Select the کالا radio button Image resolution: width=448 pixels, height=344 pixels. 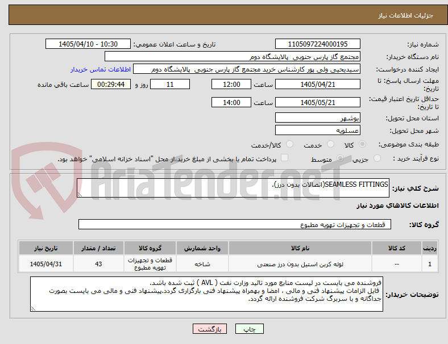362,144
